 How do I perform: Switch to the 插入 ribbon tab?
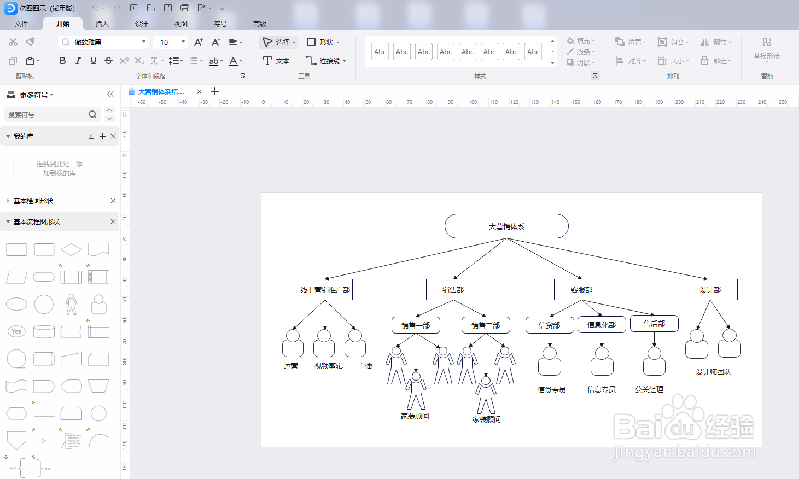click(102, 24)
